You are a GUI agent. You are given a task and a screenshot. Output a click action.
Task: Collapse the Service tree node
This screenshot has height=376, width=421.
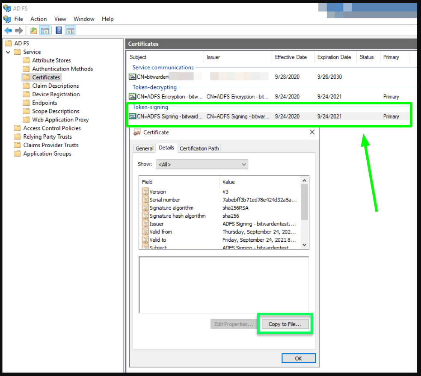9,52
